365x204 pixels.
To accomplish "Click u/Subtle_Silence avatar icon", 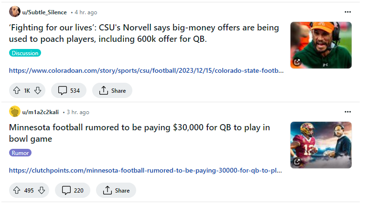I will [14, 12].
